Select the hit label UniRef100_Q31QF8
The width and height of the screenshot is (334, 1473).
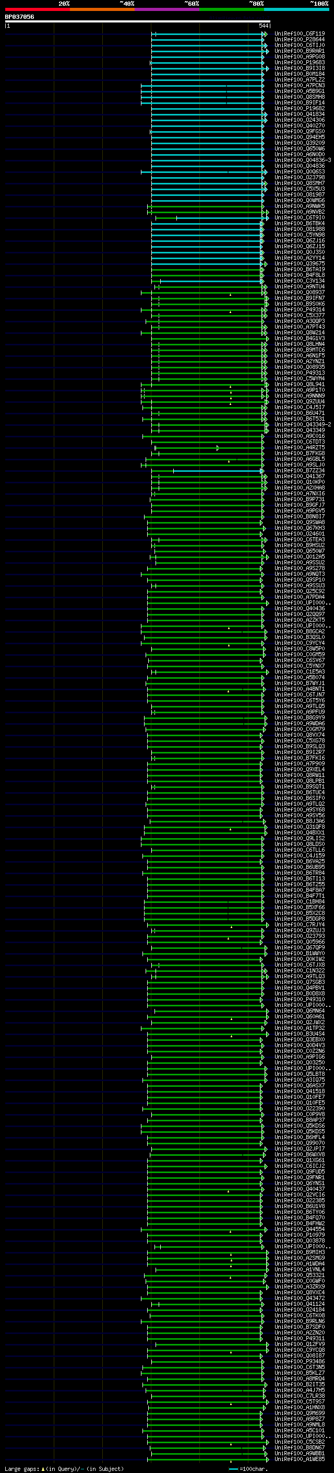coord(299,827)
